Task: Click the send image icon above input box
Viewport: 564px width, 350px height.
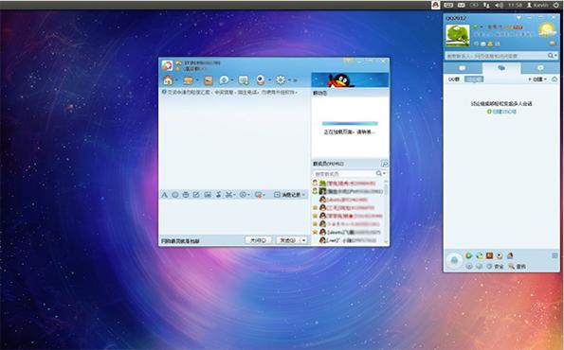Action: tap(208, 195)
